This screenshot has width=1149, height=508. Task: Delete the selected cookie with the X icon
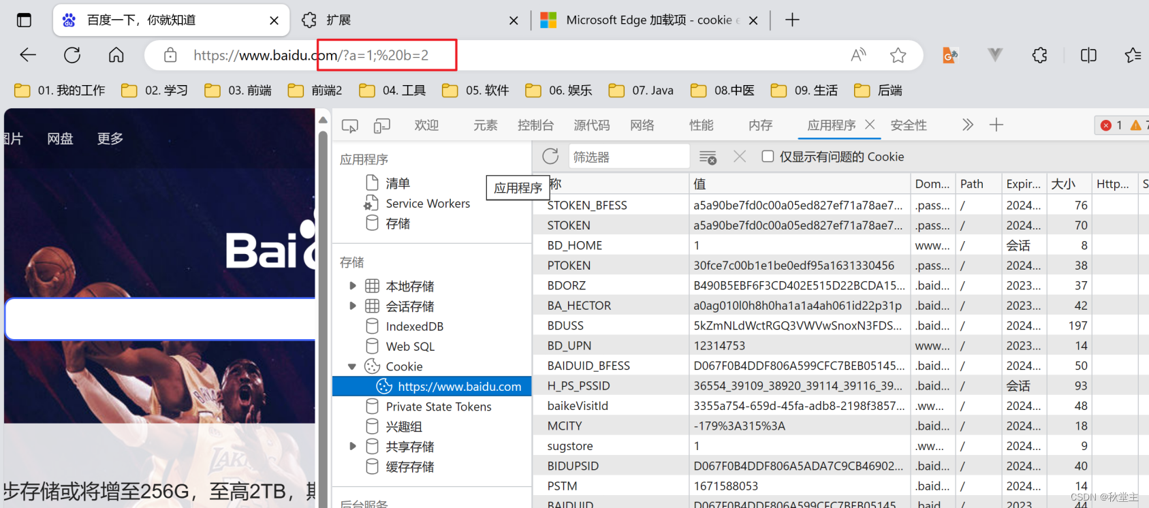[740, 157]
